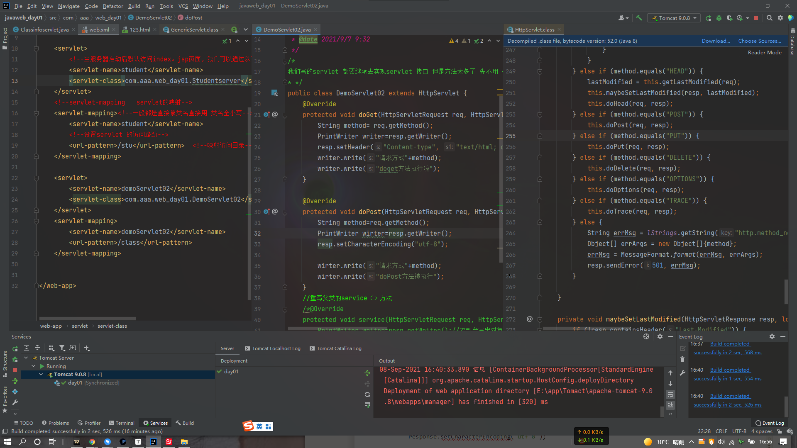
Task: Click the Expand All icon in Services
Action: pos(27,348)
